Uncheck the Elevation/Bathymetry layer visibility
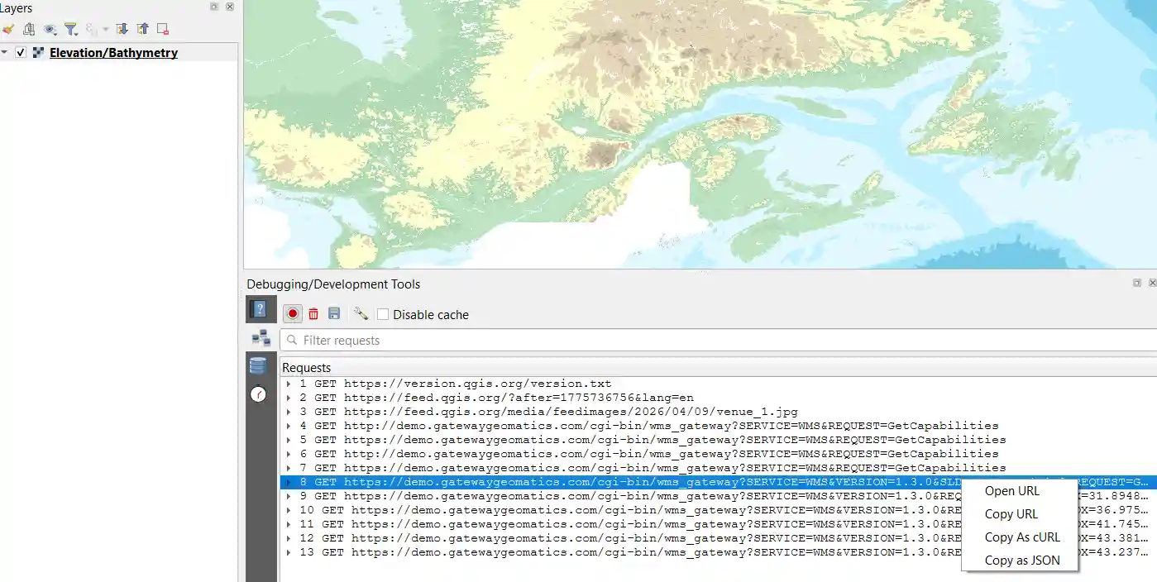The height and width of the screenshot is (582, 1157). [21, 53]
